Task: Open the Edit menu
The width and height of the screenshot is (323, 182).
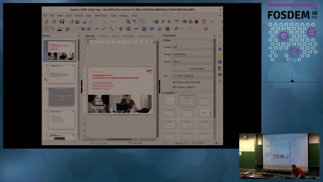Action: click(52, 16)
